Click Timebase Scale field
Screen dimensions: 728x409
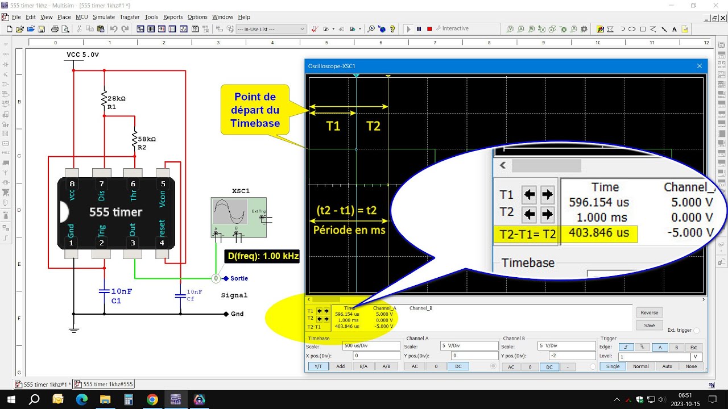[372, 346]
